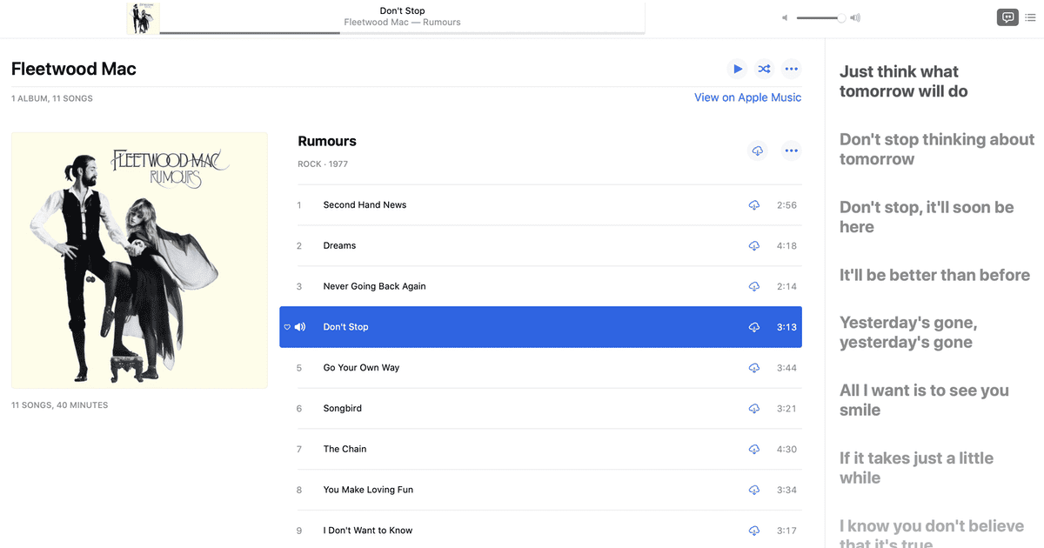Click the ROCK · 1977 genre label
This screenshot has width=1044, height=548.
(323, 164)
